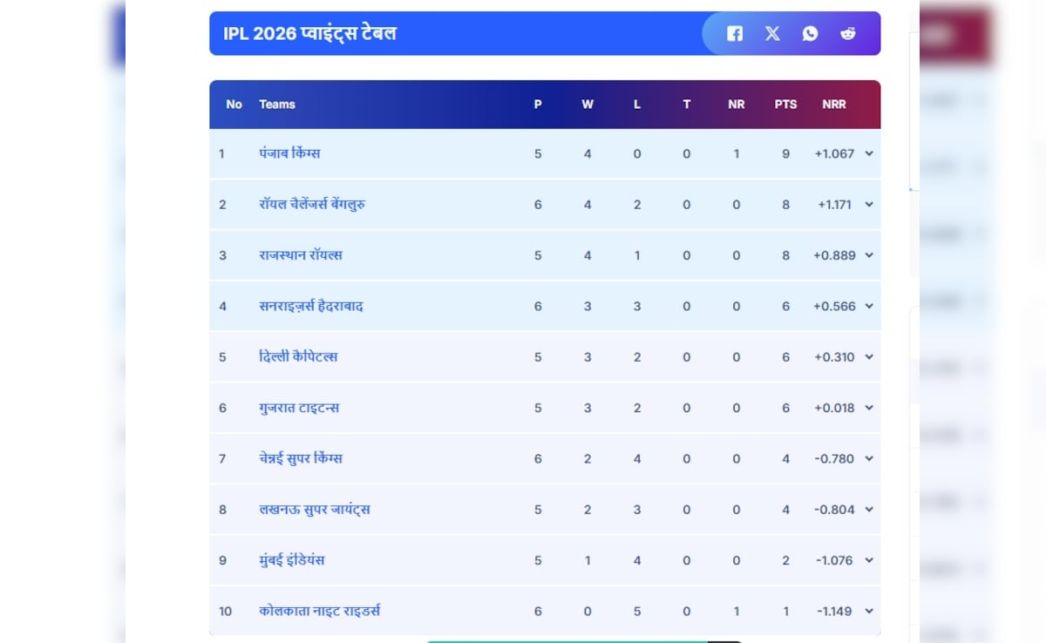Image resolution: width=1046 pixels, height=643 pixels.
Task: Expand पंजाब किंग्स row details
Action: (869, 153)
